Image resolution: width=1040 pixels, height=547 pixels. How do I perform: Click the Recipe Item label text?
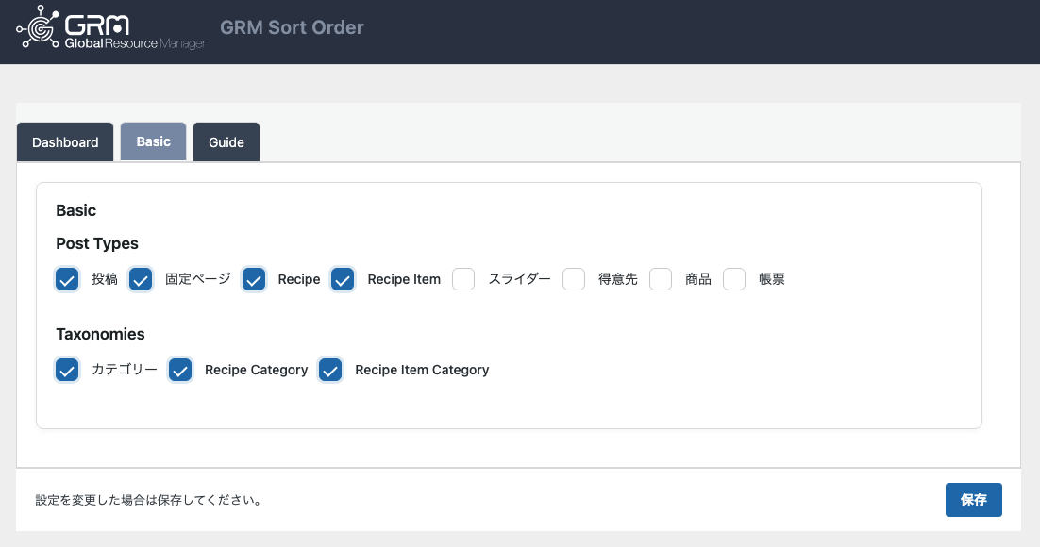tap(404, 279)
